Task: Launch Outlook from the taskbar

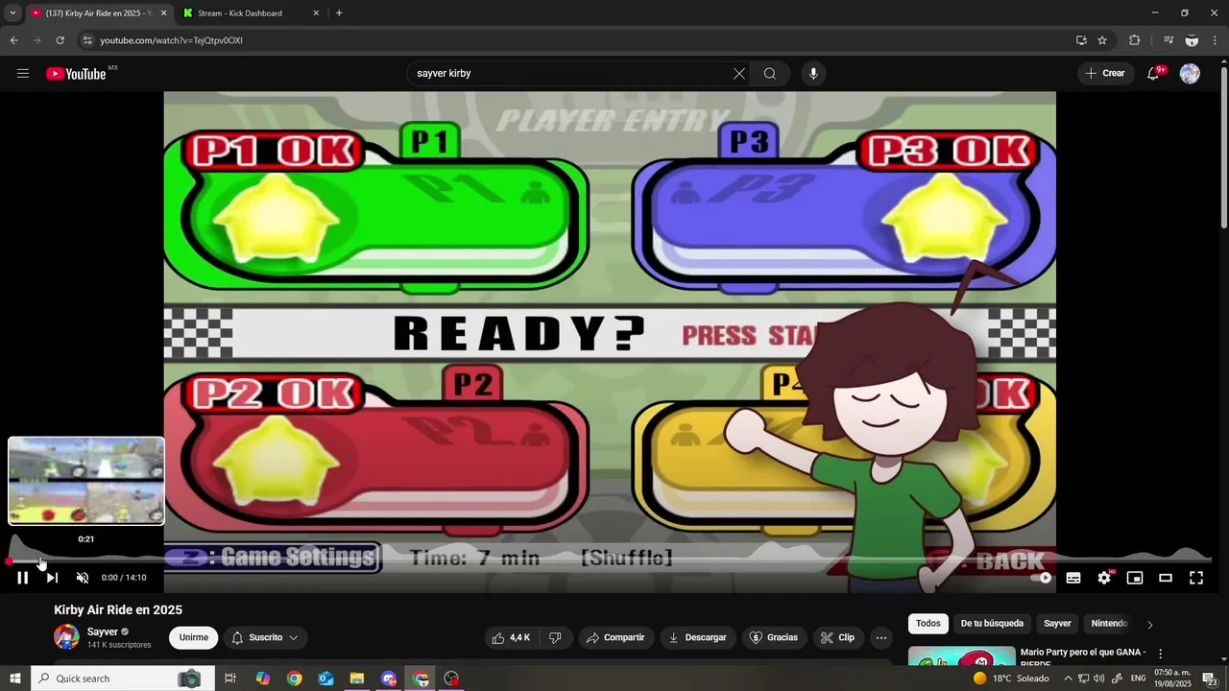Action: [x=325, y=679]
